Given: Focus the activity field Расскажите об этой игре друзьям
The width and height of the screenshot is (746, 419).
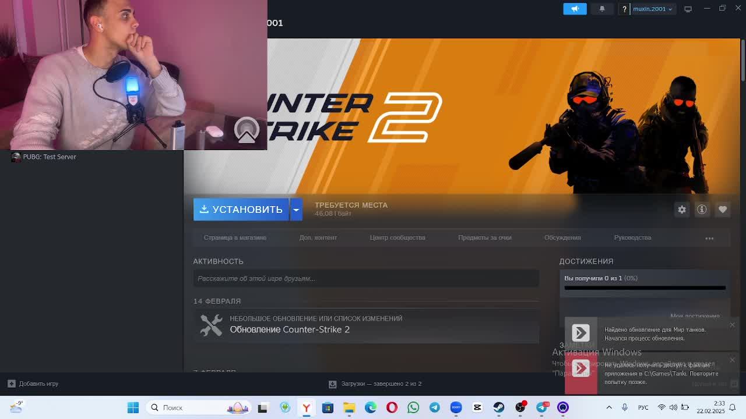Looking at the screenshot, I should tap(366, 278).
